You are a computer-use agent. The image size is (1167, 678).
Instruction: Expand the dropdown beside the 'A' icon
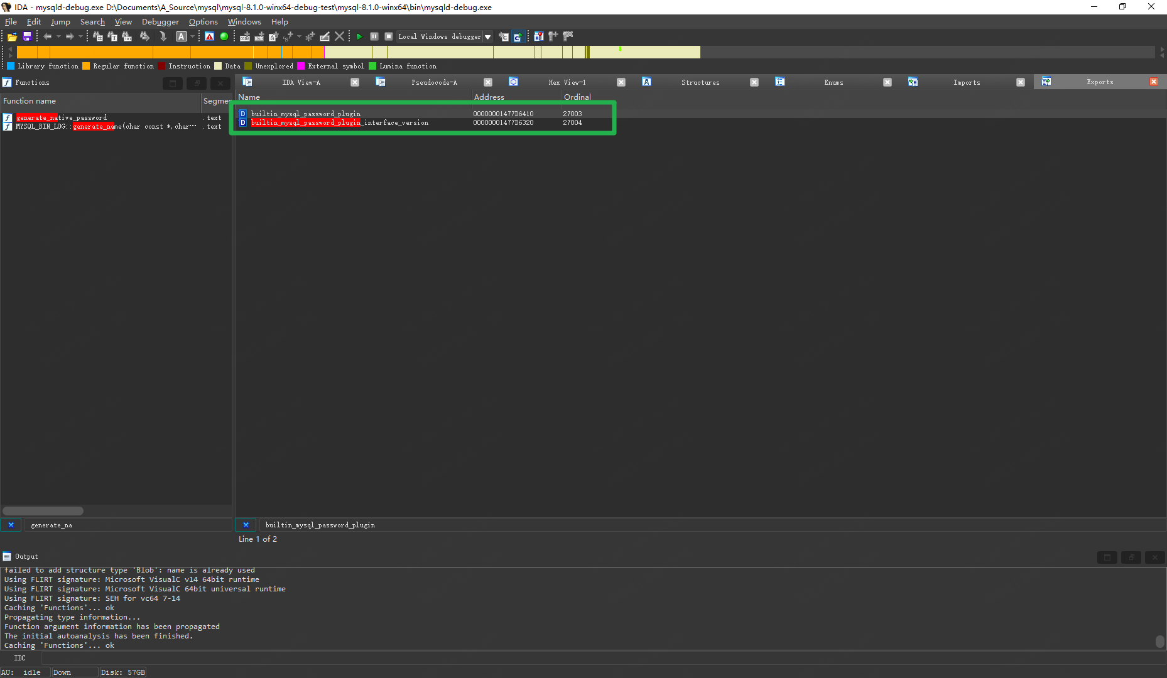click(192, 36)
